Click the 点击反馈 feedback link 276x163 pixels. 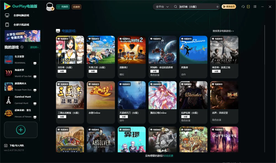click(x=168, y=156)
